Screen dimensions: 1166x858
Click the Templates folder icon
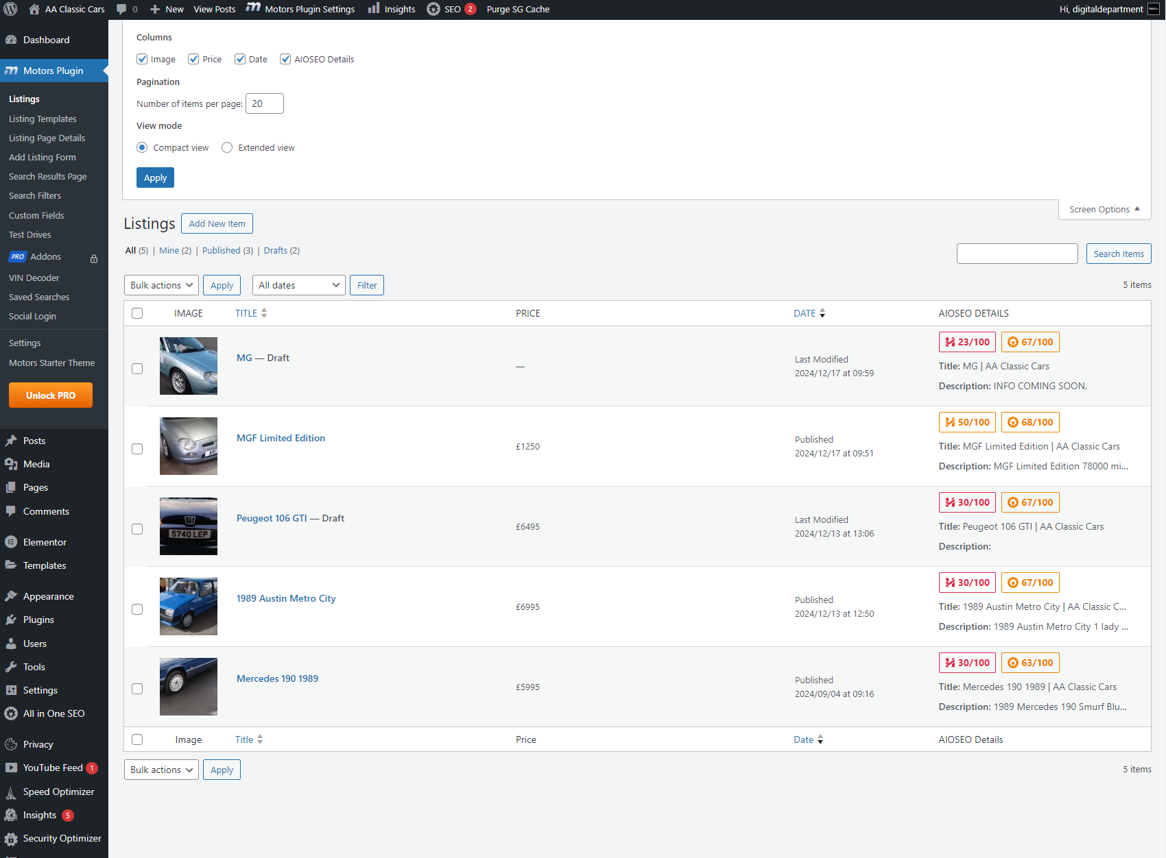pyautogui.click(x=11, y=565)
